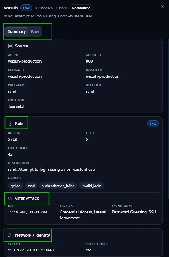Image resolution: width=169 pixels, height=257 pixels.
Task: Click MITRE IDs T1110.001, T1021.004
Action: click(28, 212)
